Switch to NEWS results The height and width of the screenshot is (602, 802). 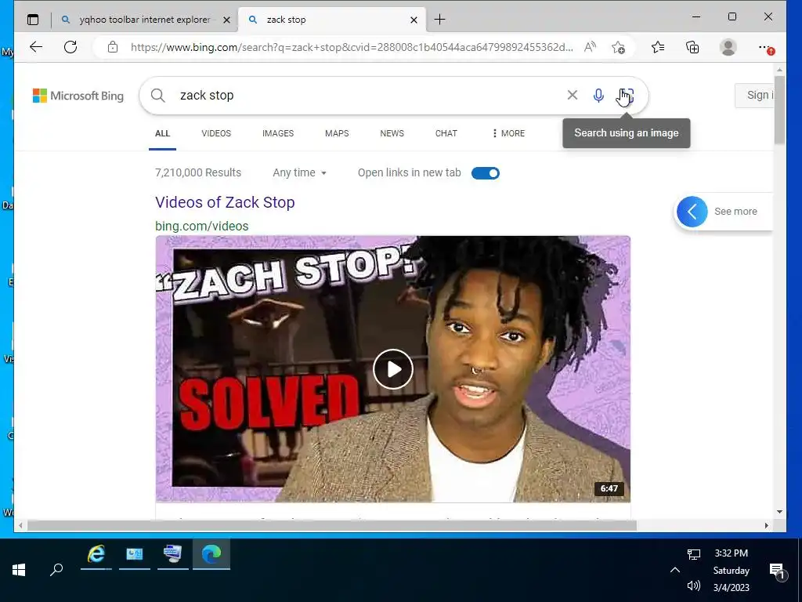pos(392,133)
